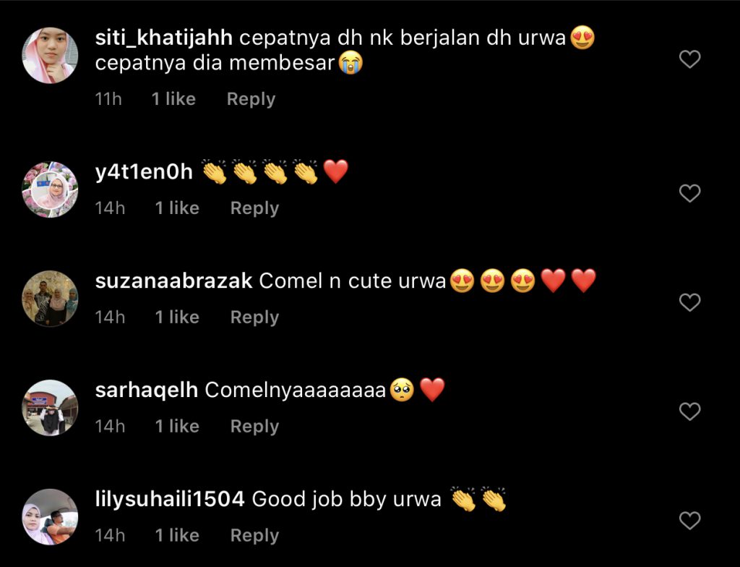Open username siti_khatijahh
The width and height of the screenshot is (740, 567).
coord(164,38)
